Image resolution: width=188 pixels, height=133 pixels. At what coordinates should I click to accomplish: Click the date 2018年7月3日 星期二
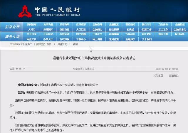pyautogui.click(x=21, y=44)
